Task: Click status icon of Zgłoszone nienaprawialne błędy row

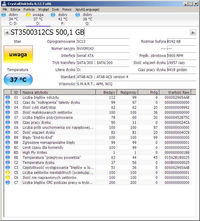Action: tap(8, 142)
